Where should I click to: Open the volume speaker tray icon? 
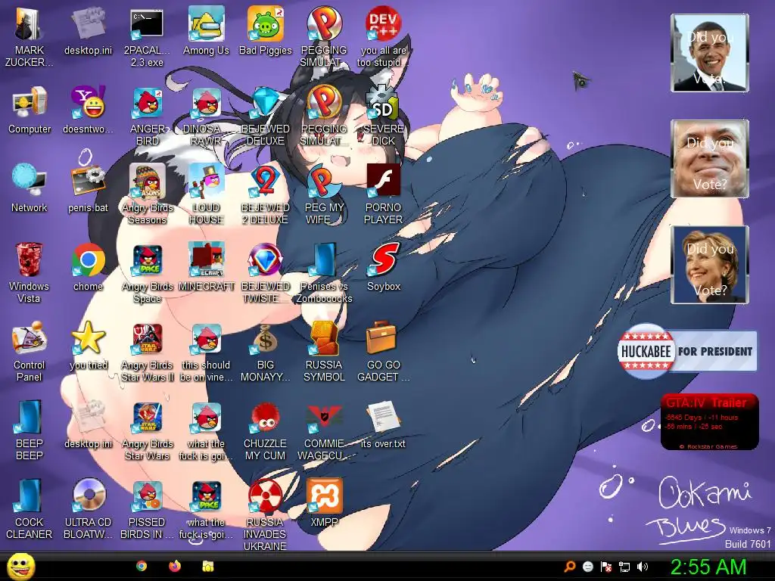643,567
